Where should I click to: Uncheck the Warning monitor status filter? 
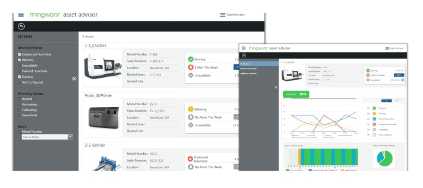tap(19, 60)
